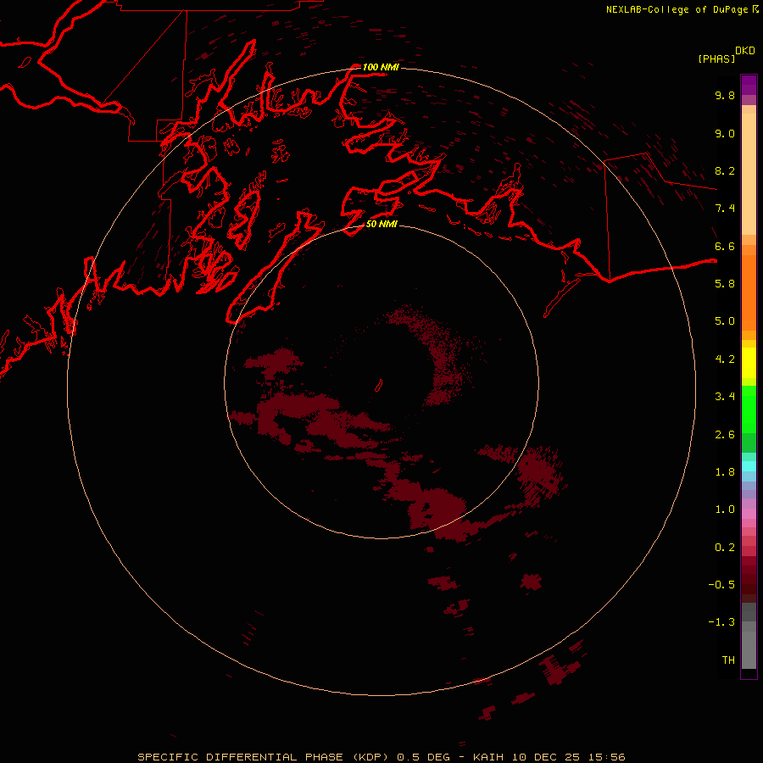The image size is (763, 763).
Task: Click the 7.4 value on the color scale
Action: tap(725, 209)
